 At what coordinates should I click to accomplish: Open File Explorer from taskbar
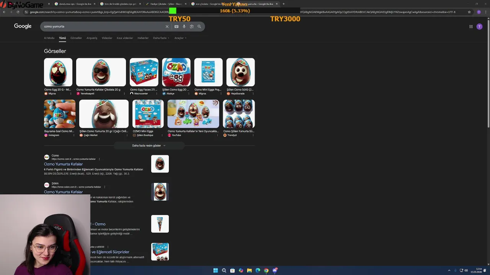(249, 270)
